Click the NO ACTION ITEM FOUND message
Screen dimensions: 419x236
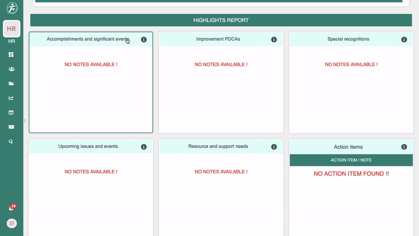coord(351,174)
